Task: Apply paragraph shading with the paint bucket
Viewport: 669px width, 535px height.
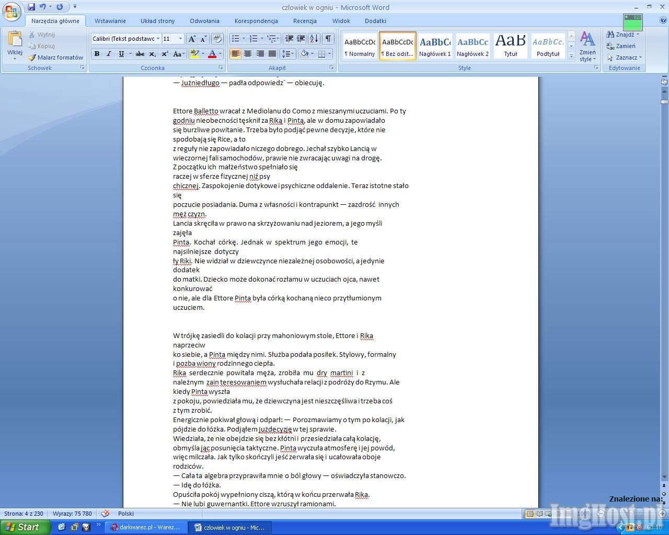Action: 304,54
